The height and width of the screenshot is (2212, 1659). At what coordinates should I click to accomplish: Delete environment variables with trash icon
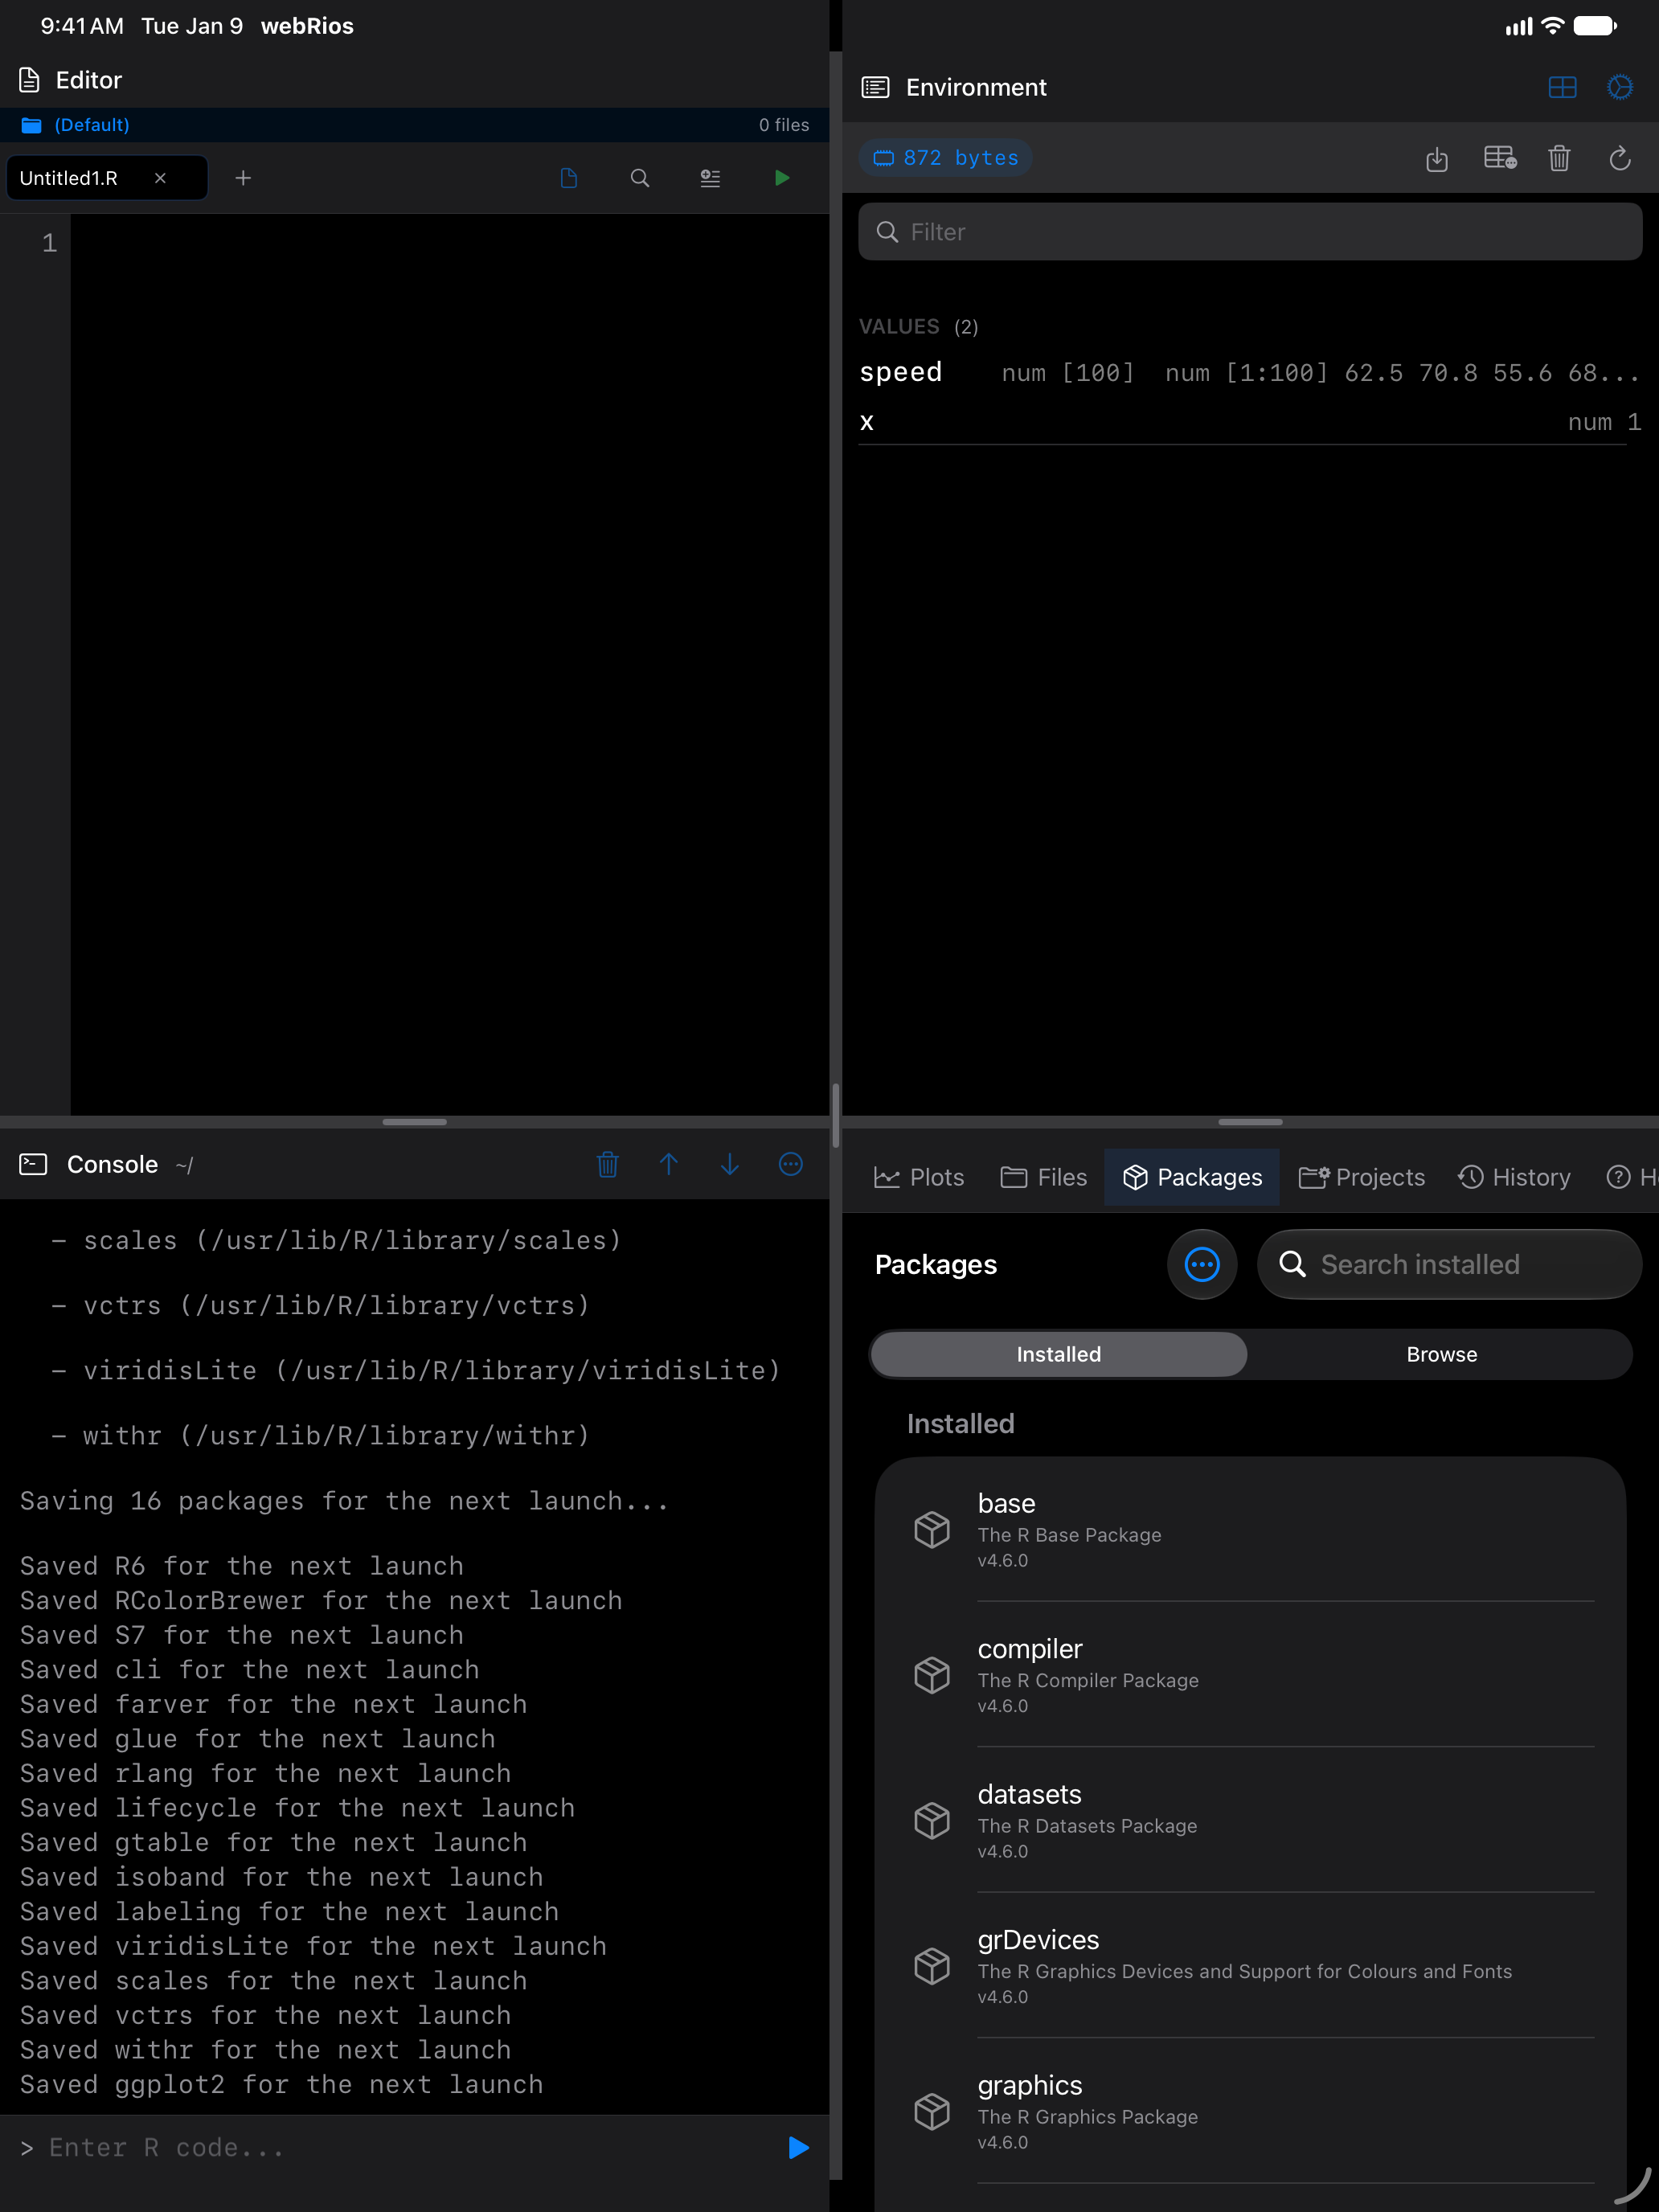click(1559, 158)
